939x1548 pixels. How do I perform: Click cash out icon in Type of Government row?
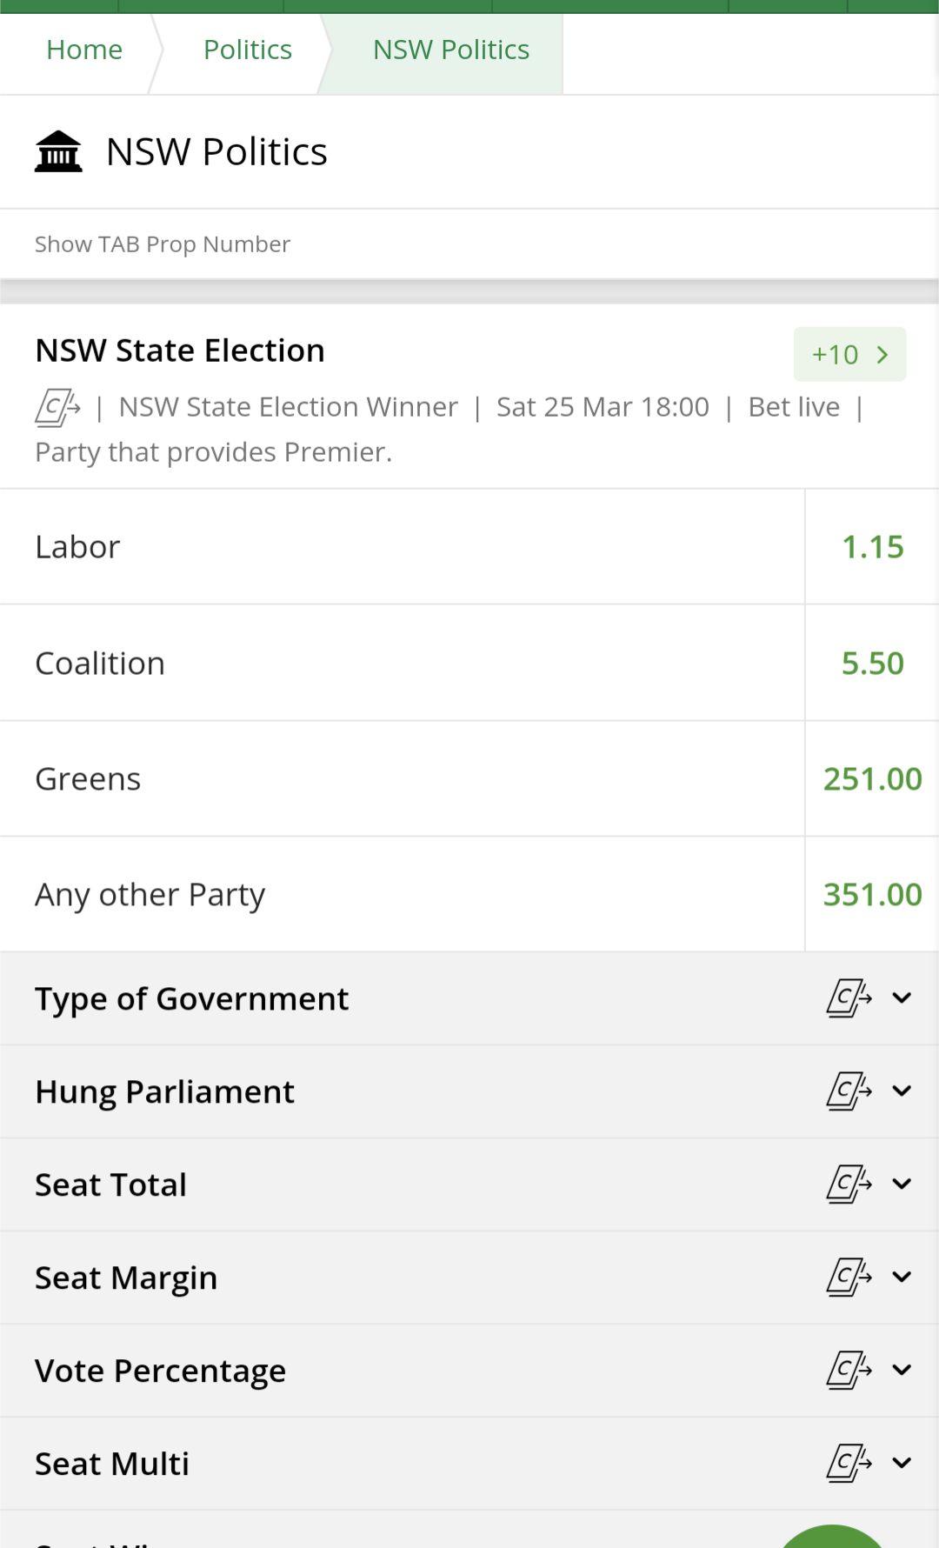pos(849,998)
